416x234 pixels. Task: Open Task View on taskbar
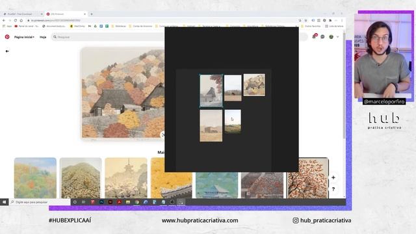tap(84, 202)
